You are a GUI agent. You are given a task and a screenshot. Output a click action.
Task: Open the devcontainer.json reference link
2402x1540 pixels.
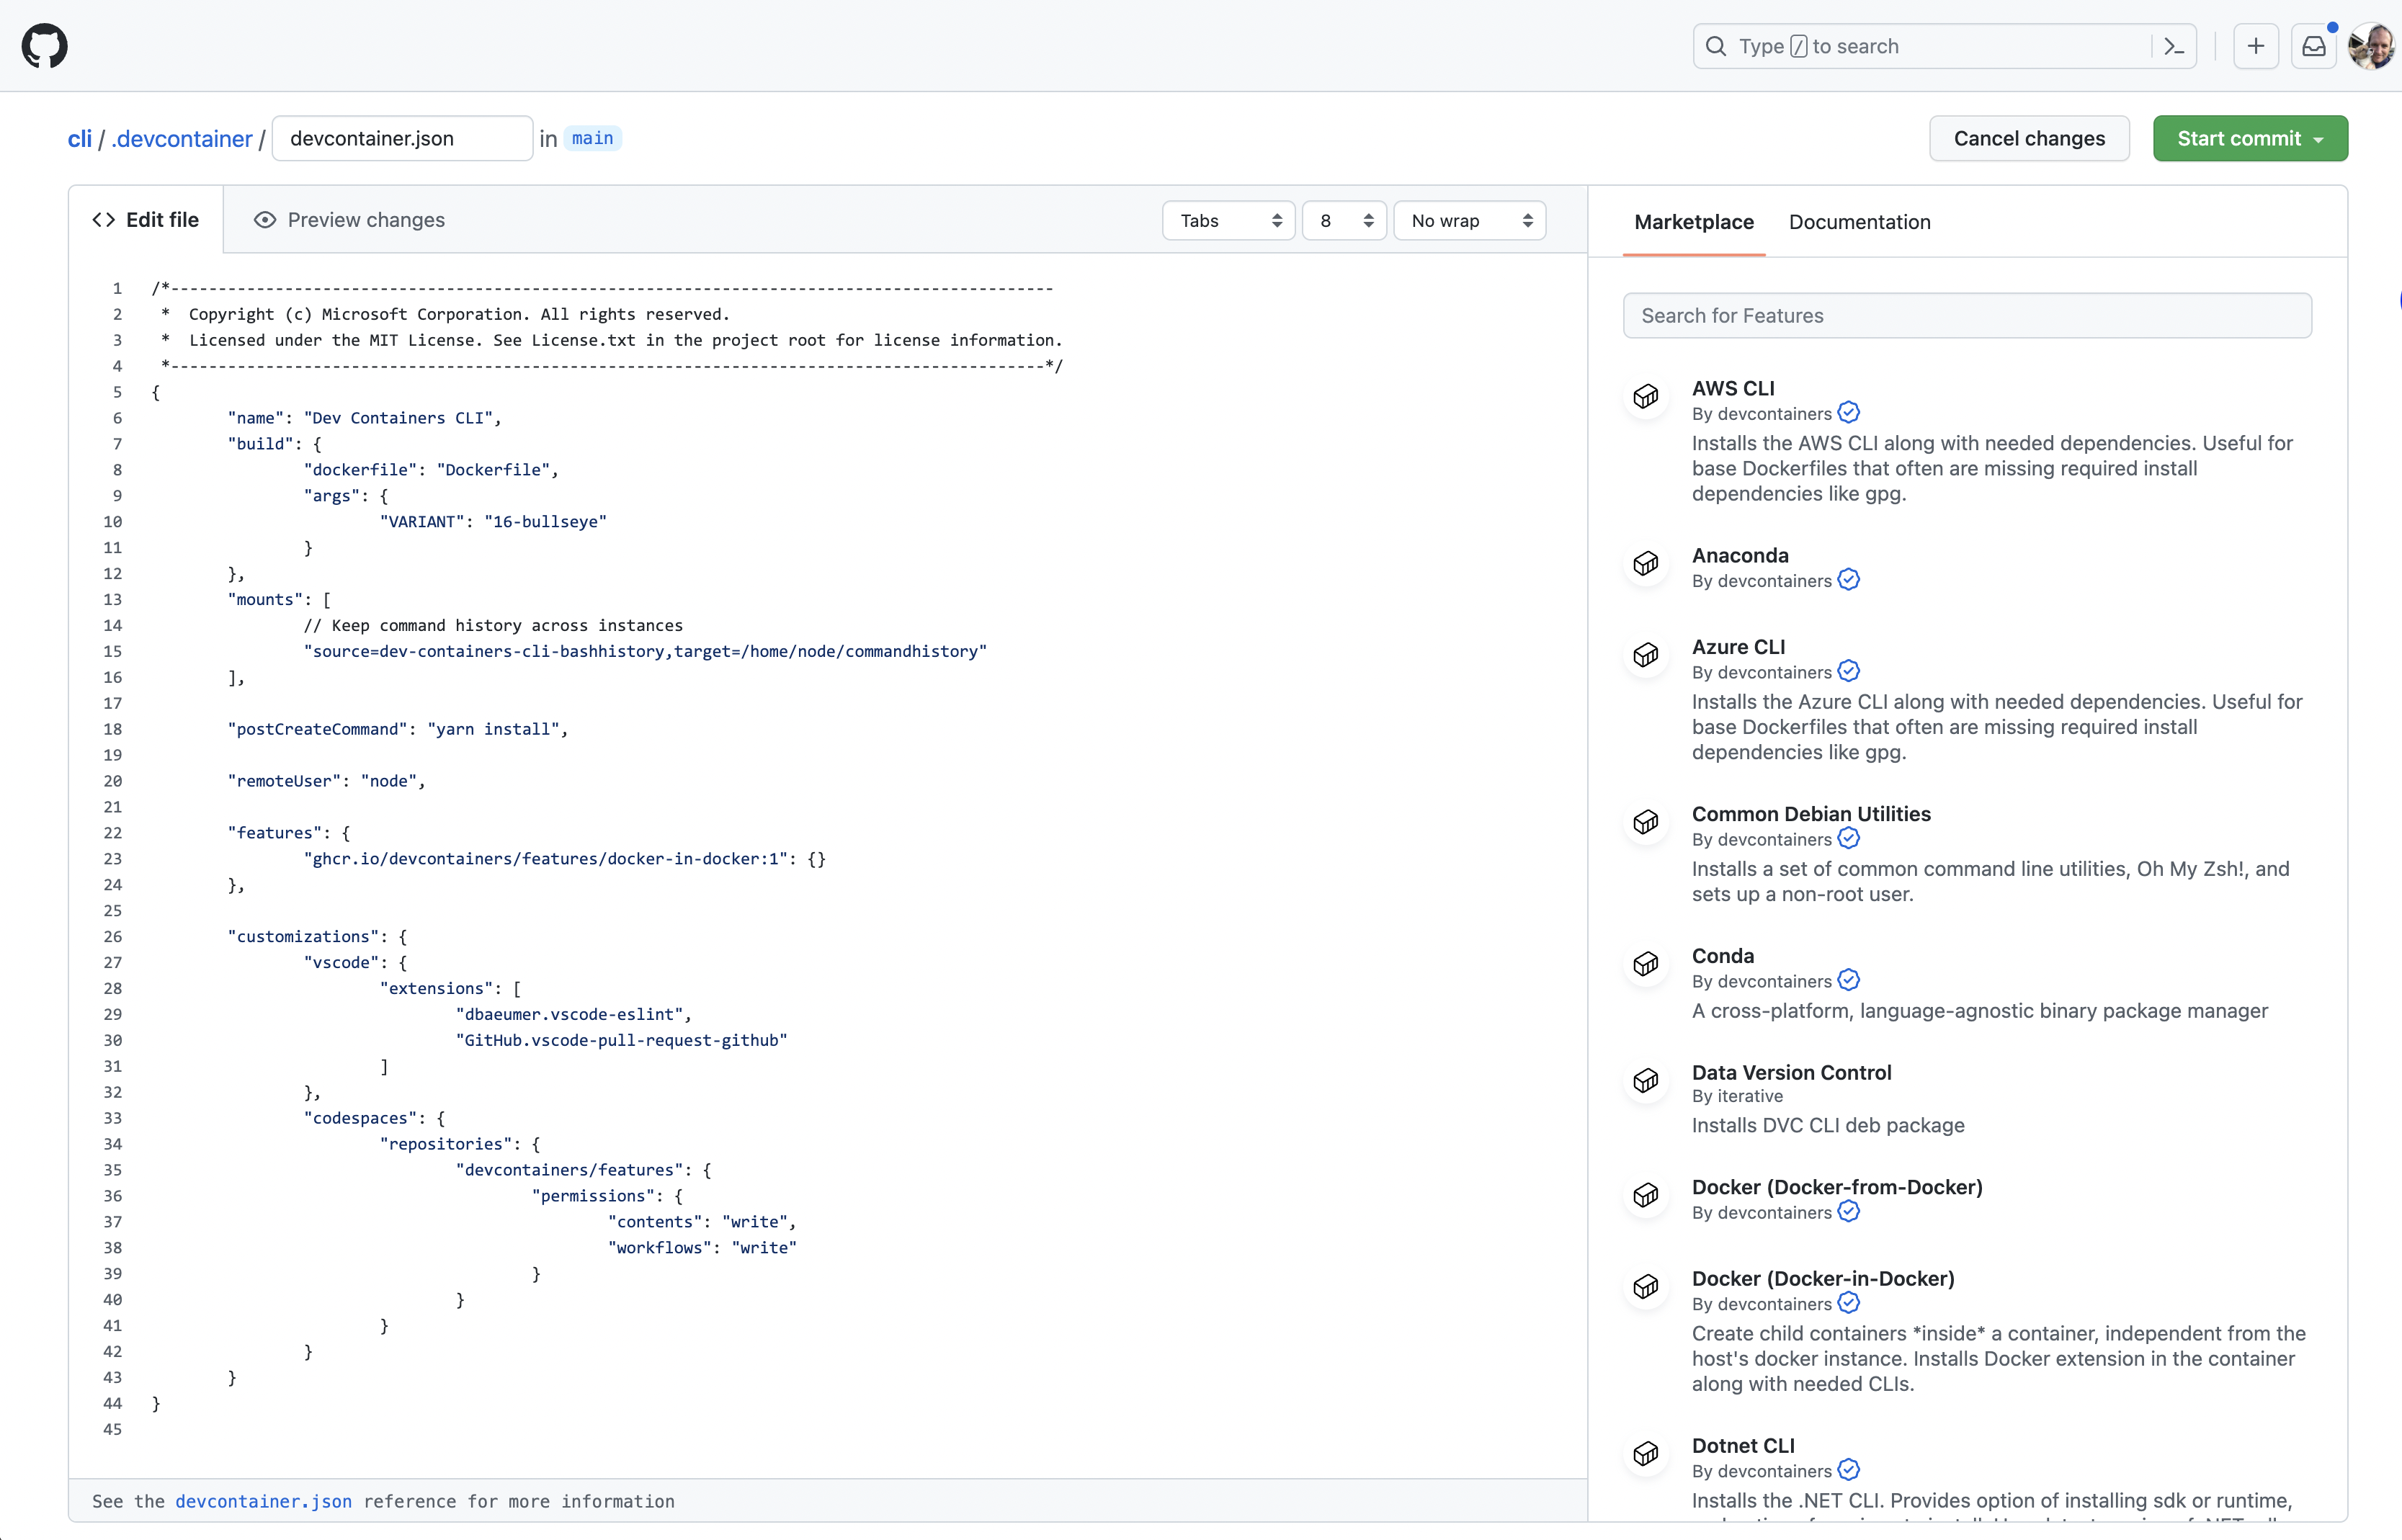point(263,1501)
